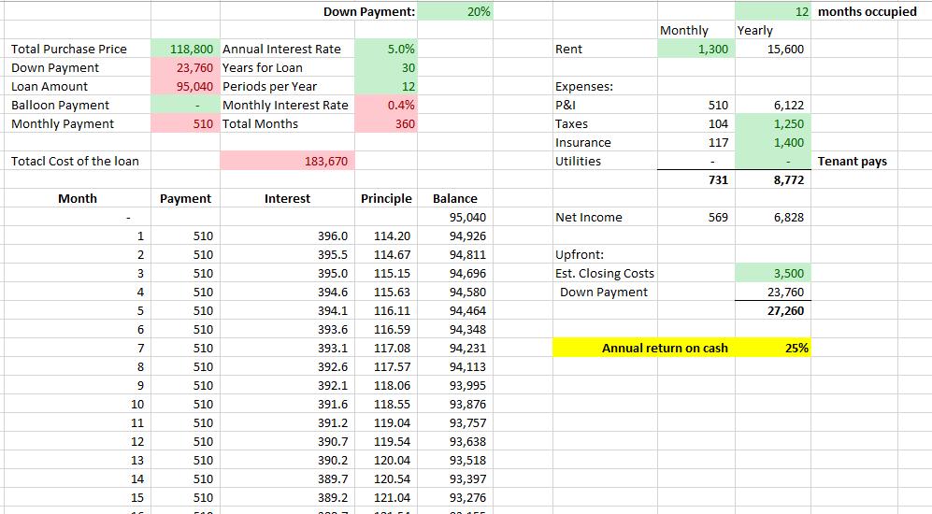Select the 20% down payment percentage cell
Image resolution: width=932 pixels, height=514 pixels.
click(477, 11)
